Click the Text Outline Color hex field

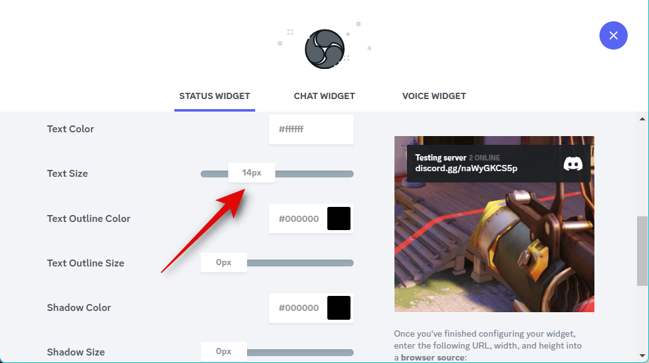(298, 219)
